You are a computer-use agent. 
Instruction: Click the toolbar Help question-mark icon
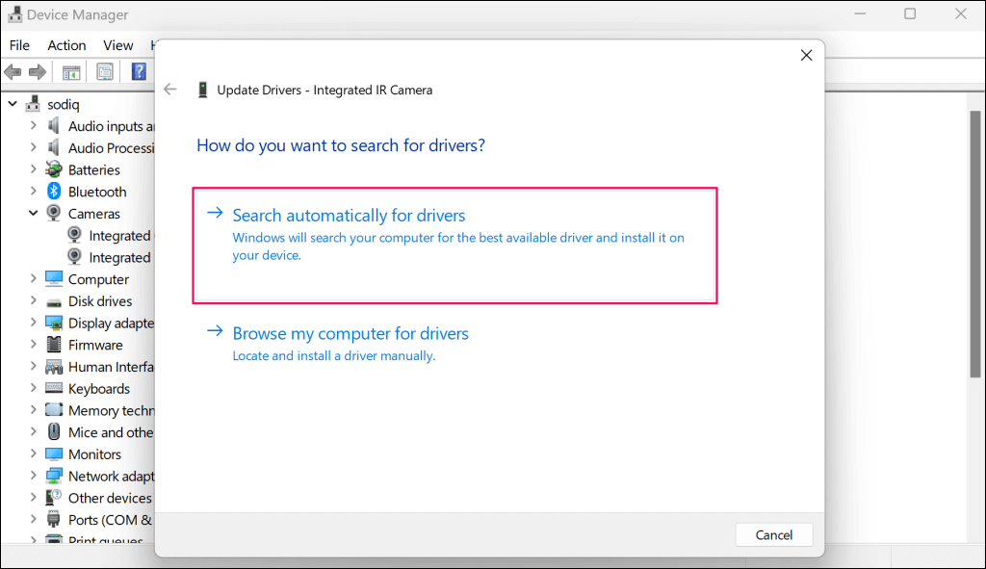139,72
